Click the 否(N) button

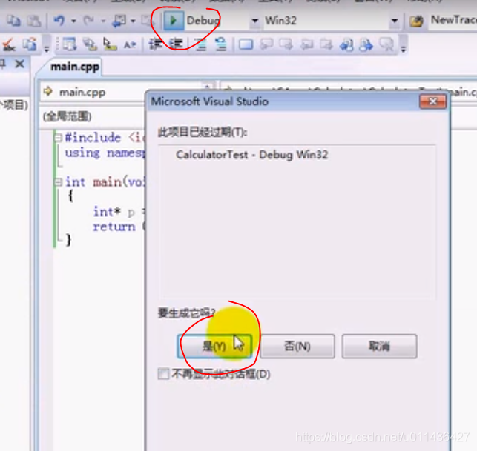coord(297,346)
